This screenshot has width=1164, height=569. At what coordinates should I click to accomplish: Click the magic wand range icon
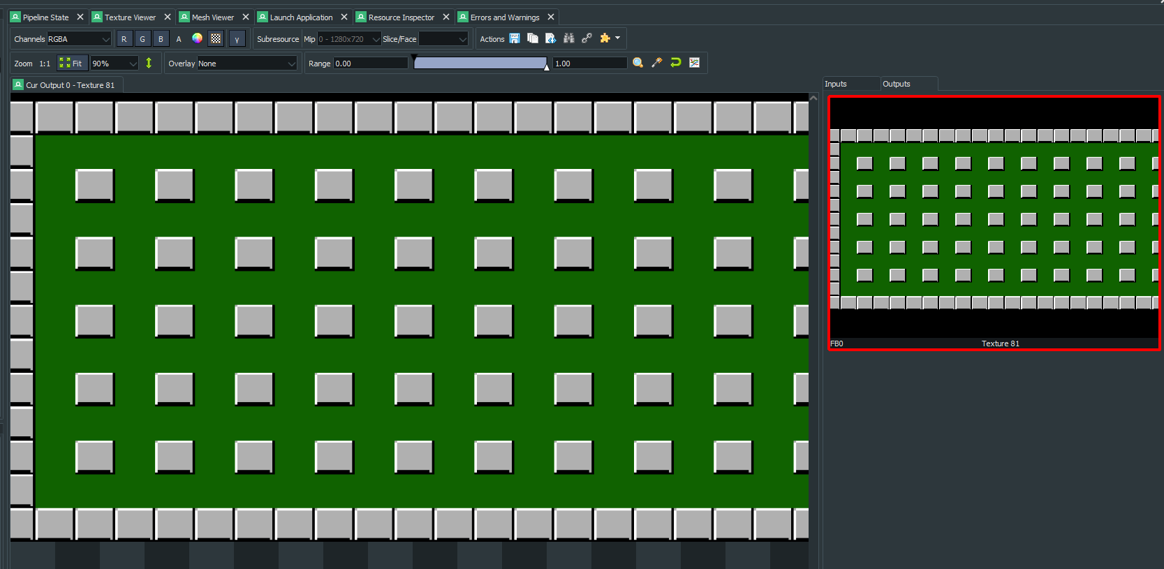pos(657,63)
